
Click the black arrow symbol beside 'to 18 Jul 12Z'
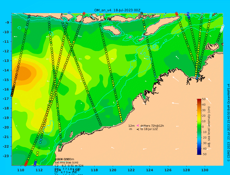(x=138, y=129)
